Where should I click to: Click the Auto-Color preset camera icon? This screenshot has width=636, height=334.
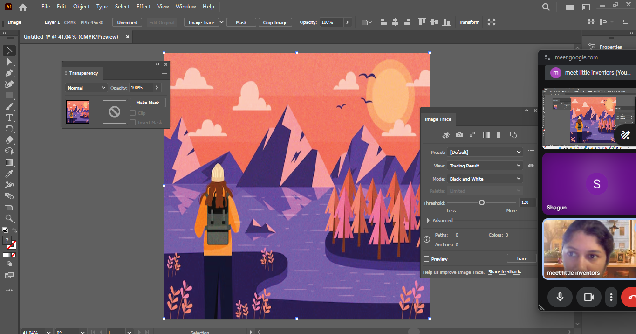(x=459, y=135)
